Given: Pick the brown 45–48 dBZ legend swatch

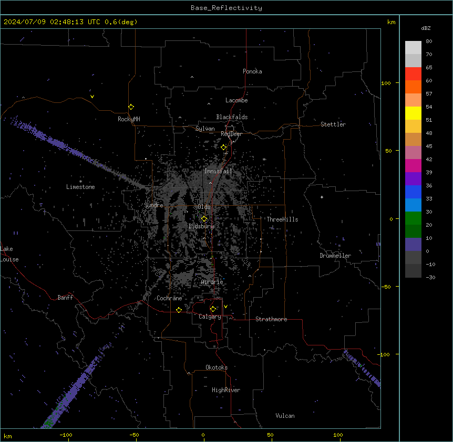Looking at the screenshot, I should [x=413, y=139].
